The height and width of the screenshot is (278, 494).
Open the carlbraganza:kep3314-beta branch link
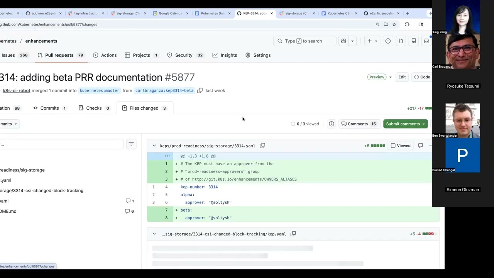coord(164,90)
